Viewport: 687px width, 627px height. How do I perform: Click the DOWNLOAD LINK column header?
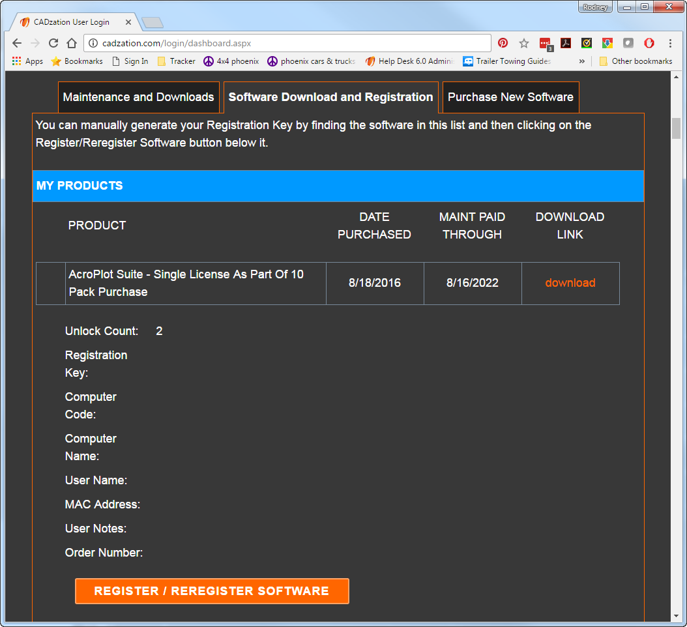570,226
